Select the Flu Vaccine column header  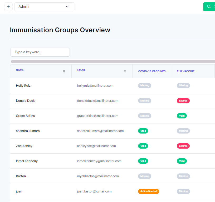(x=185, y=71)
